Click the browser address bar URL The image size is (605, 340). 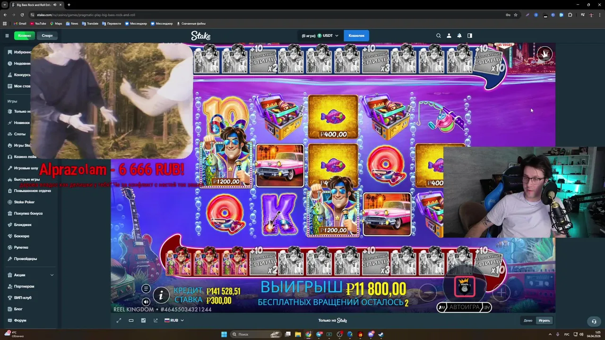pos(86,15)
